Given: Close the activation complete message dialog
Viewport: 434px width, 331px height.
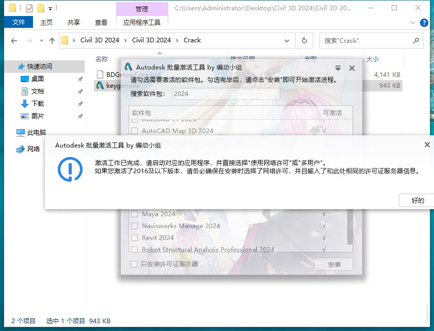Looking at the screenshot, I should [427, 145].
